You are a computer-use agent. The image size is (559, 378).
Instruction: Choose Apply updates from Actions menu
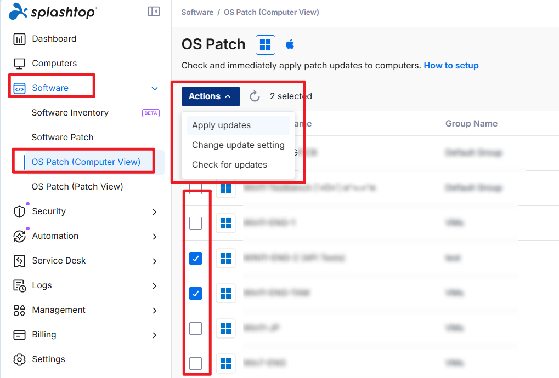(x=238, y=125)
